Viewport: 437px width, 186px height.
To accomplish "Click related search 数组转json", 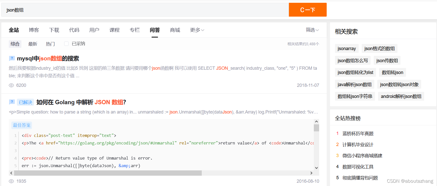I will tap(392, 72).
